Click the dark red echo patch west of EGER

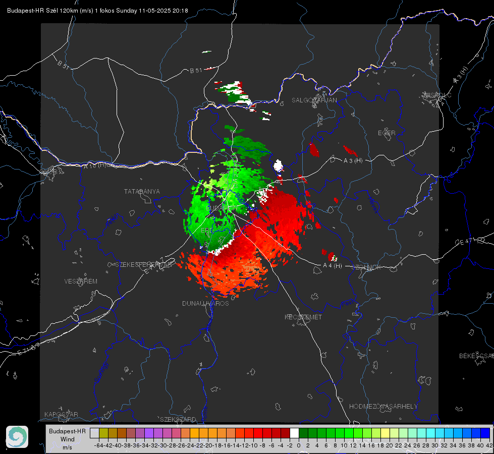(x=314, y=150)
